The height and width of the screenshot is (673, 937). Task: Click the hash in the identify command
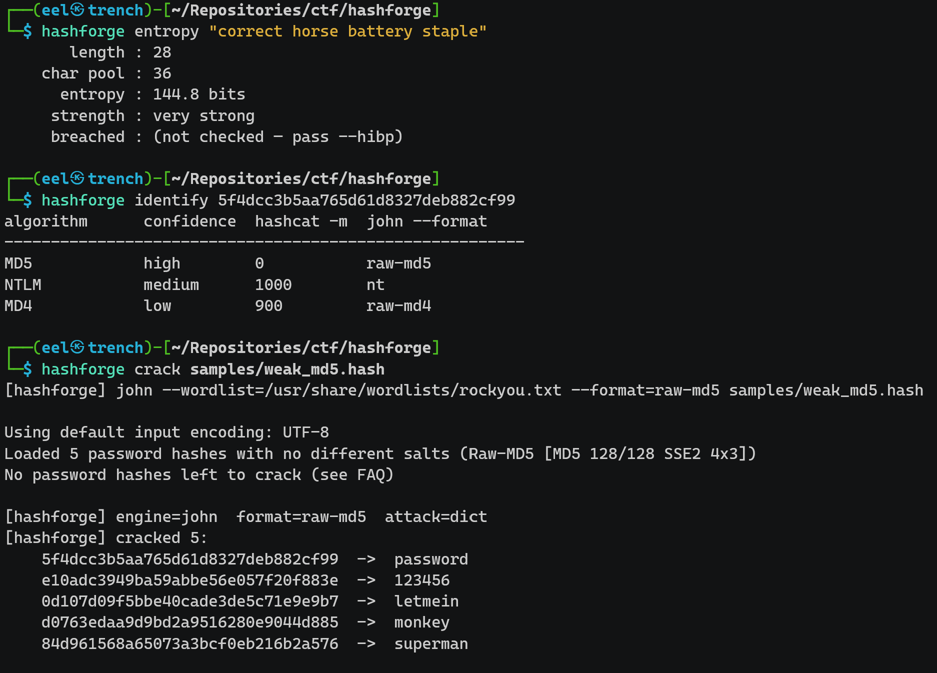tap(366, 200)
